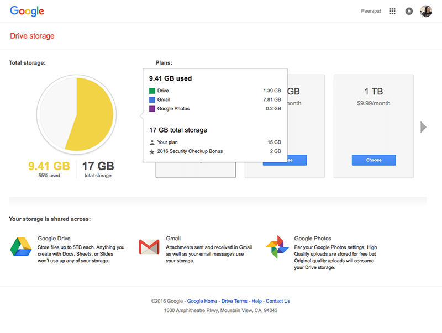Open the Drive Terms link
442x333 pixels.
point(234,301)
